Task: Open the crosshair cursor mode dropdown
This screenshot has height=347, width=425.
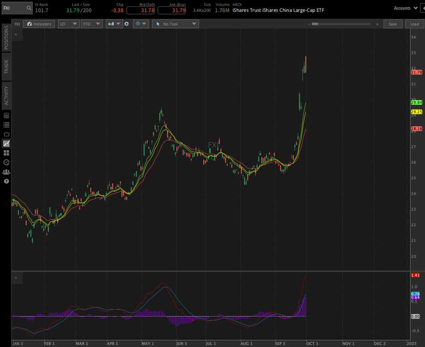Action: click(140, 24)
